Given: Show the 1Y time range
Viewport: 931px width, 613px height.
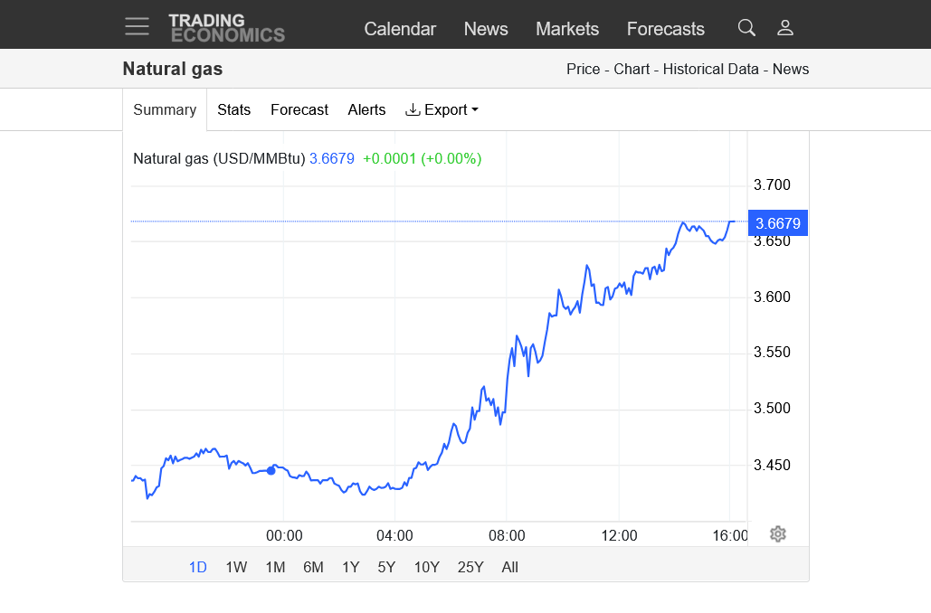Looking at the screenshot, I should pos(350,567).
